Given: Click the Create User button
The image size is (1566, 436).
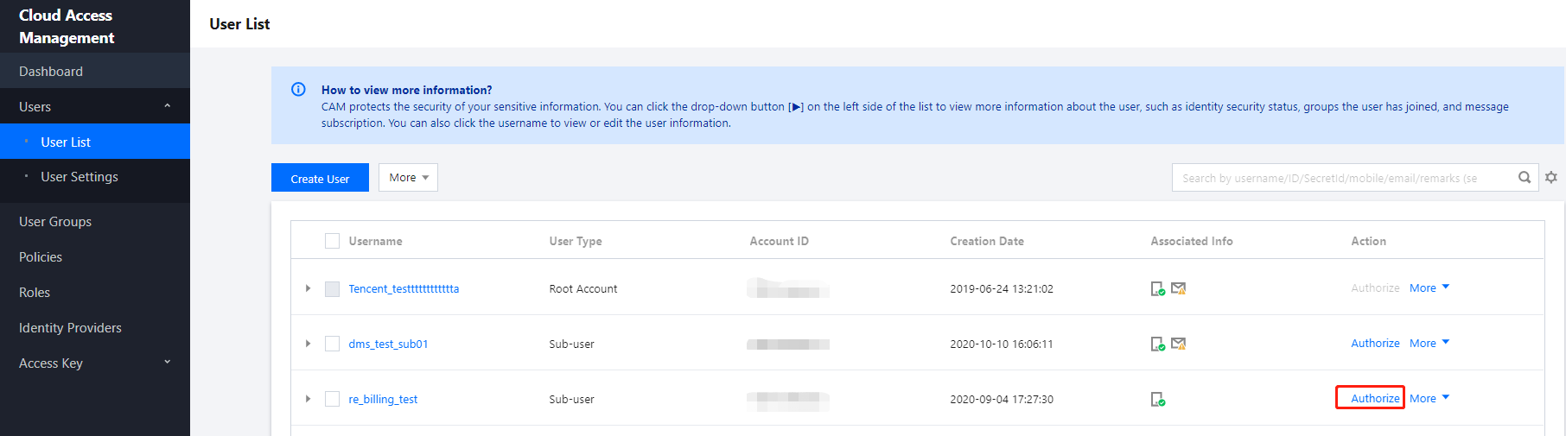Looking at the screenshot, I should click(320, 178).
